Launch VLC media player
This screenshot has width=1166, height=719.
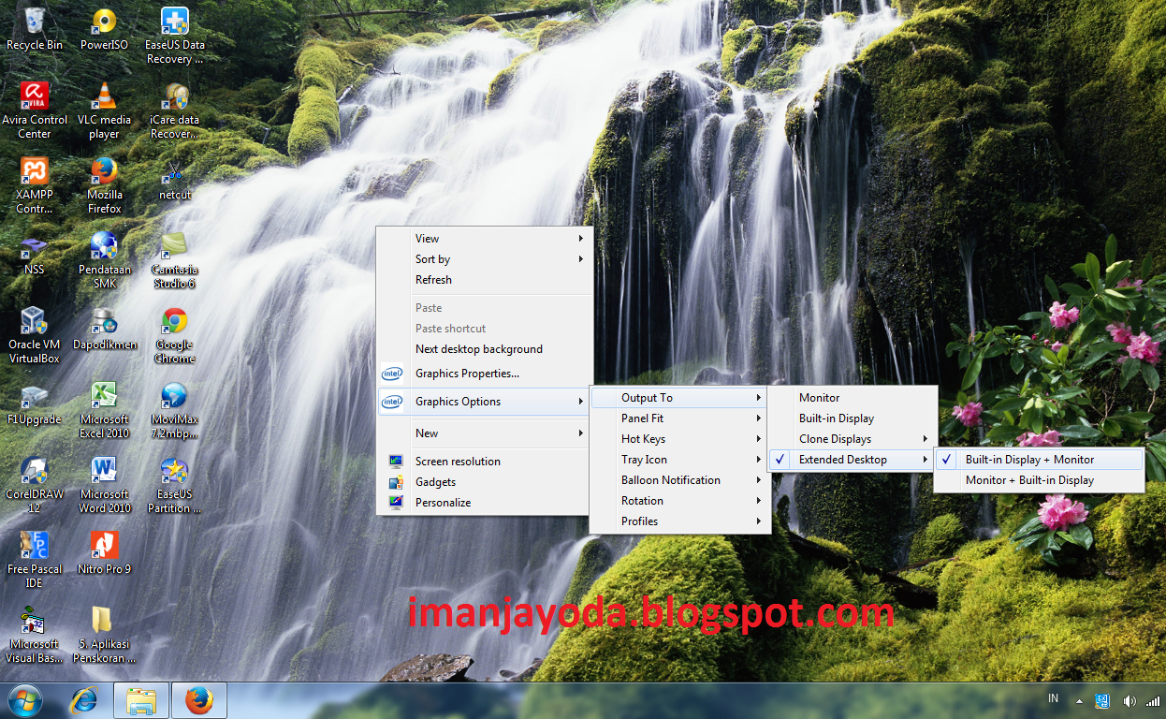point(103,96)
